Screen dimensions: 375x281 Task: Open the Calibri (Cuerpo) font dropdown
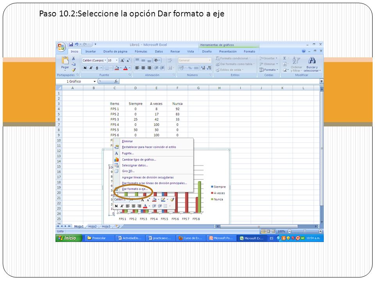(105, 60)
